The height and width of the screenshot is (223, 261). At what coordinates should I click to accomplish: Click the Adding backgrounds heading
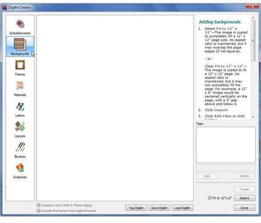point(220,22)
